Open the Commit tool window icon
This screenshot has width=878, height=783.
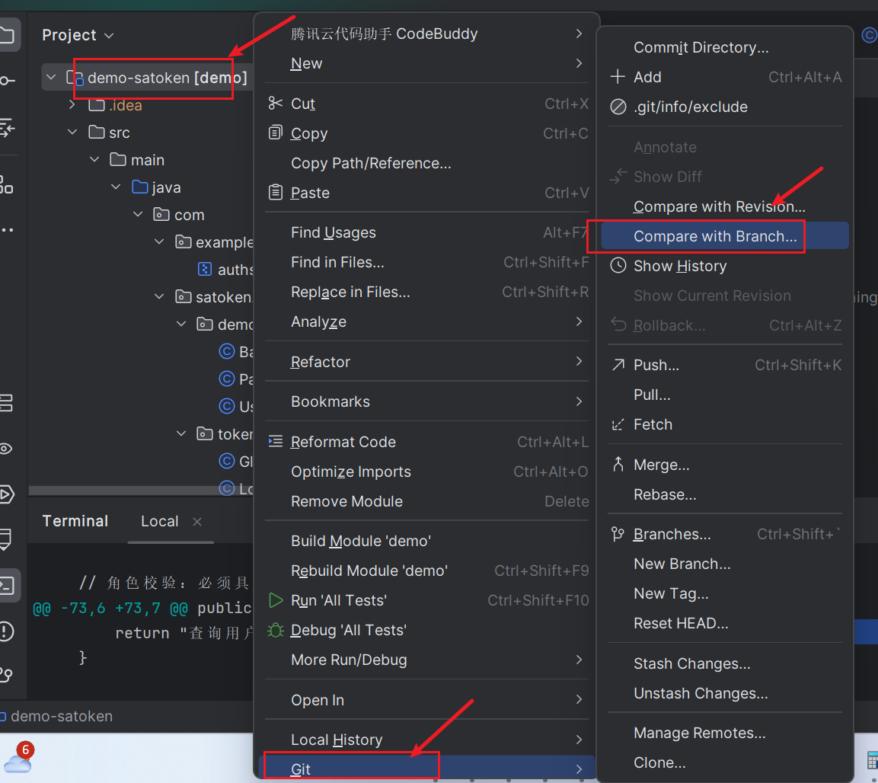(x=6, y=81)
